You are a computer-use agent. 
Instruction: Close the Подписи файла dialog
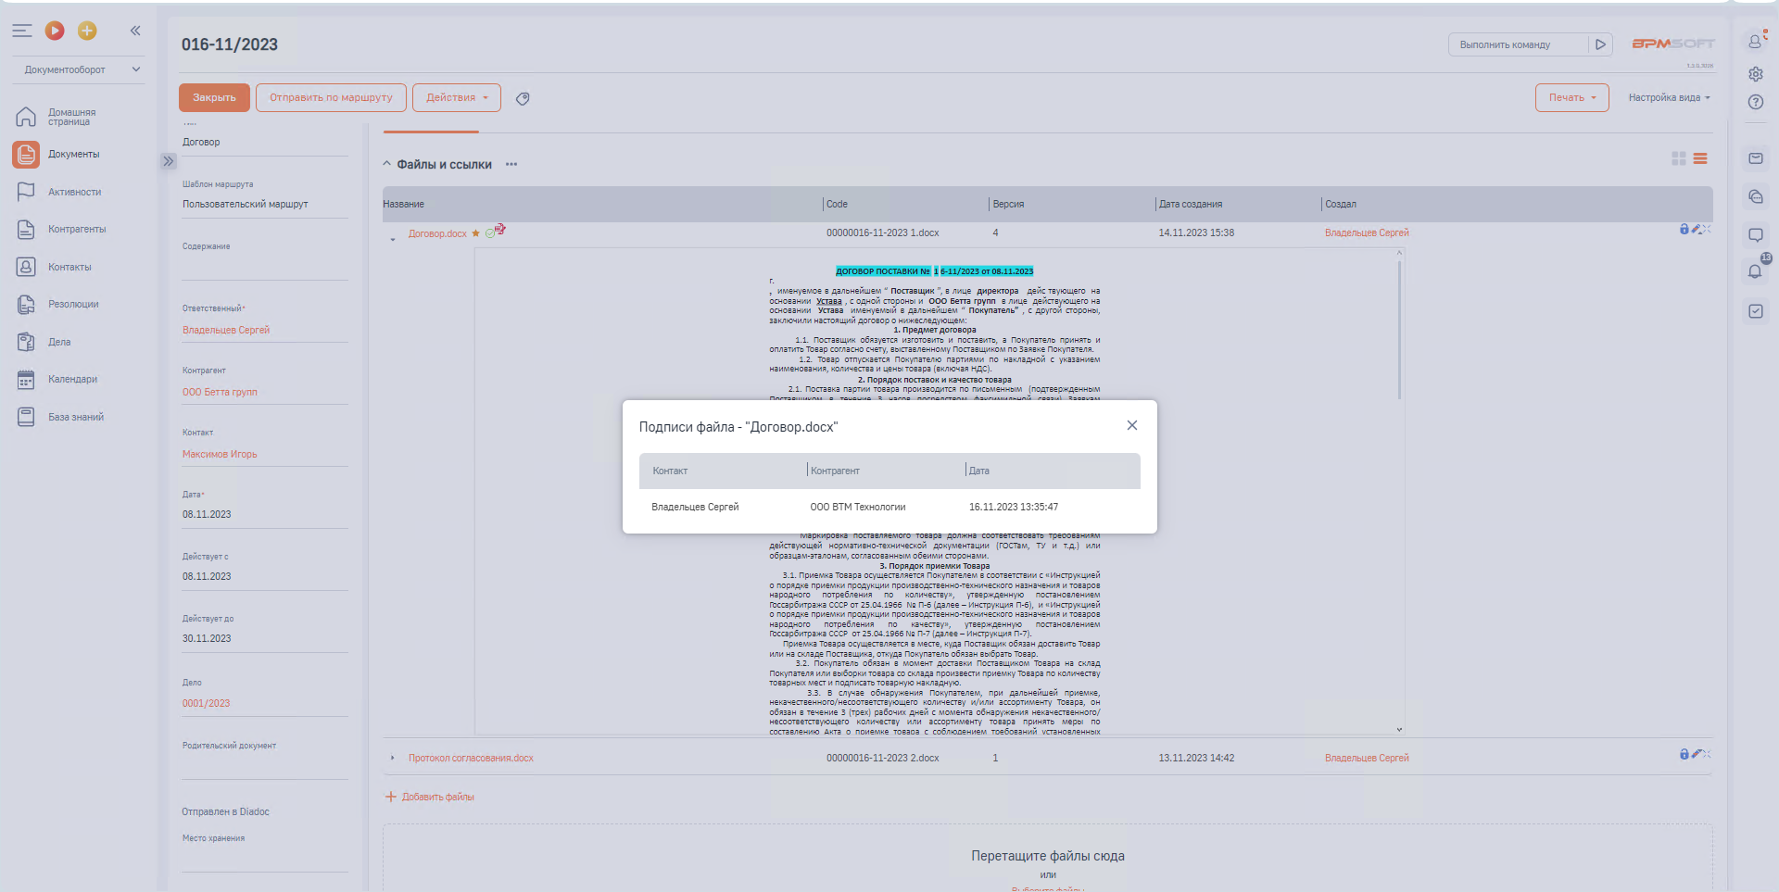[x=1131, y=425]
